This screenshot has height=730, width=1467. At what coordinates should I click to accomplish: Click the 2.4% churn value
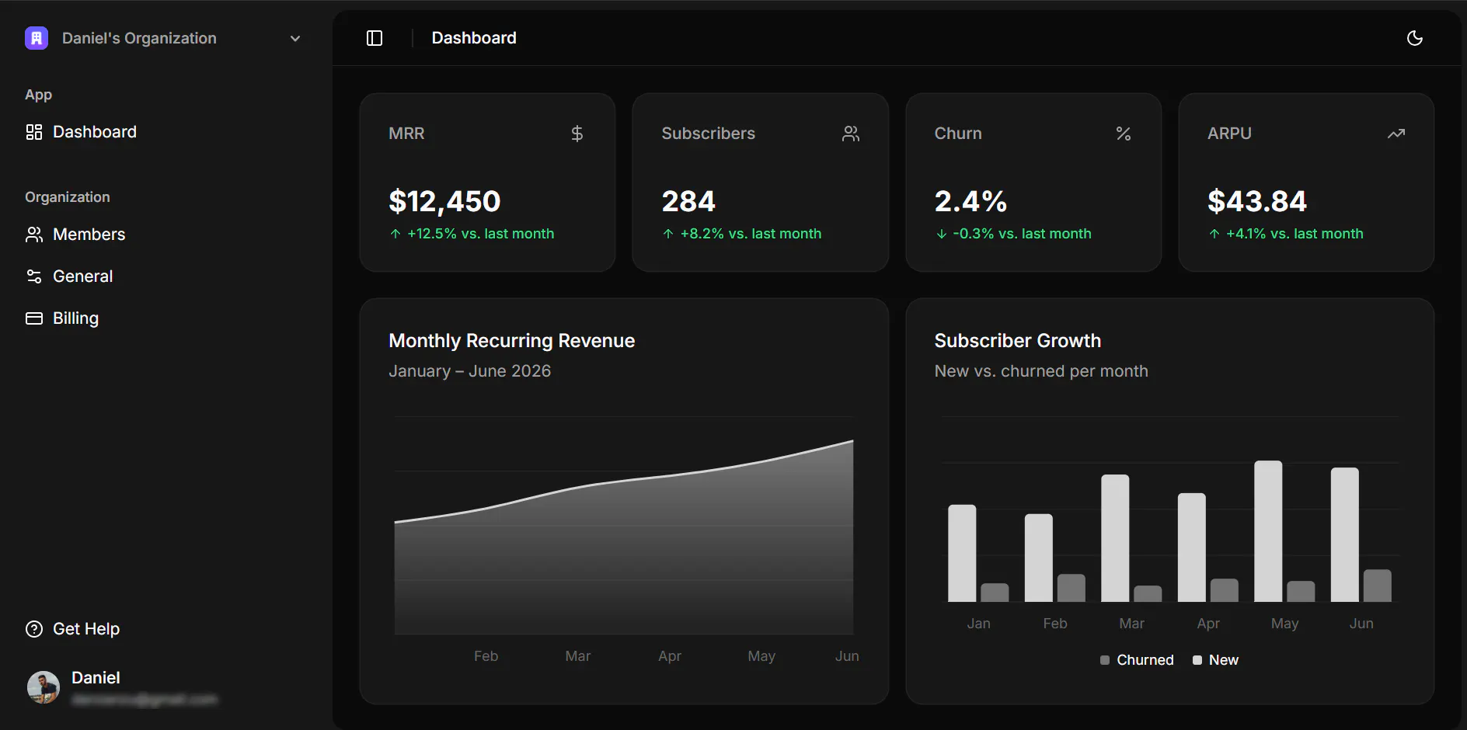click(x=970, y=201)
